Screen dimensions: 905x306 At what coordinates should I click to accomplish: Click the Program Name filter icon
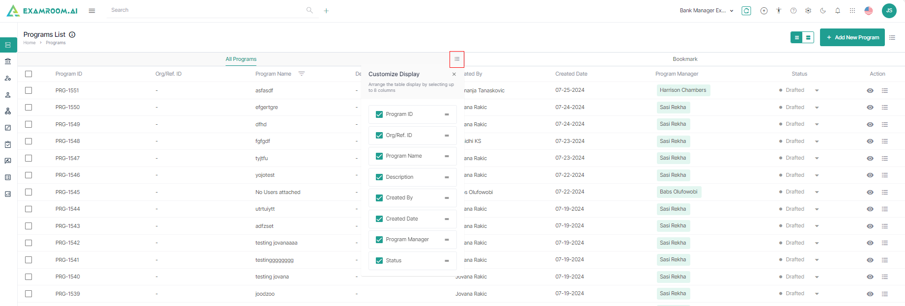(302, 74)
